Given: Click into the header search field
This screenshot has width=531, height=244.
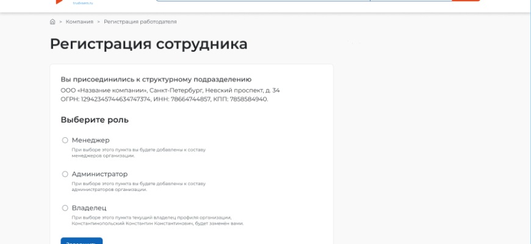Looking at the screenshot, I should point(262,1).
